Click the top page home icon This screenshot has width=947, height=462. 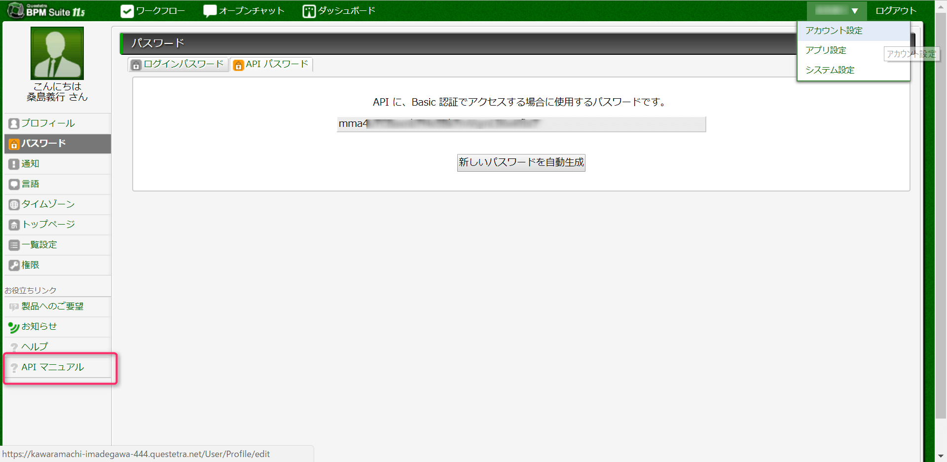pos(14,225)
